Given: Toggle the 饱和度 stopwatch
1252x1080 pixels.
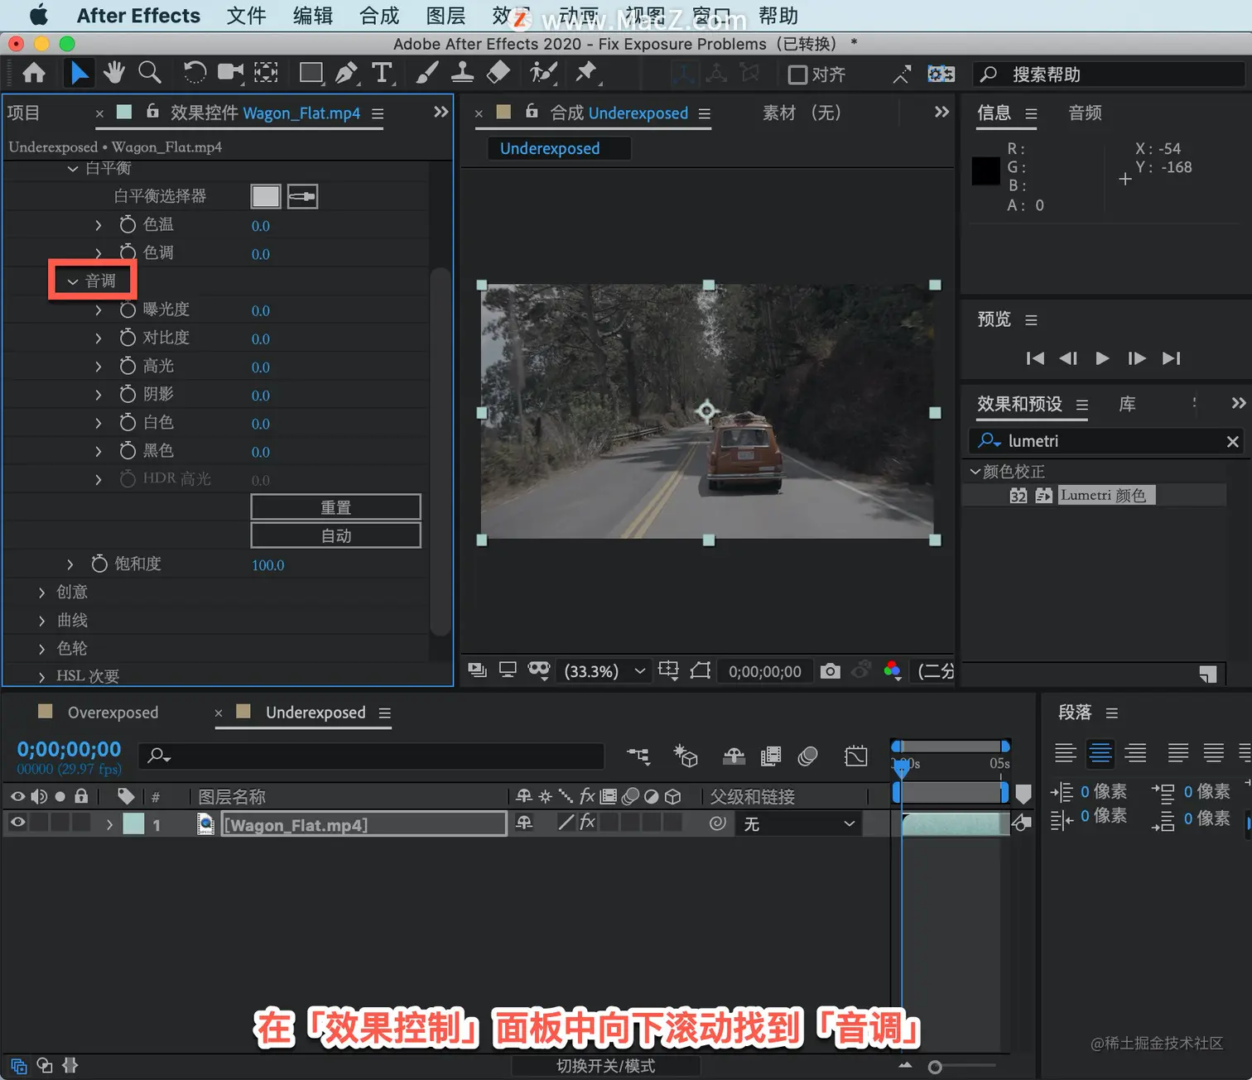Looking at the screenshot, I should pyautogui.click(x=99, y=564).
